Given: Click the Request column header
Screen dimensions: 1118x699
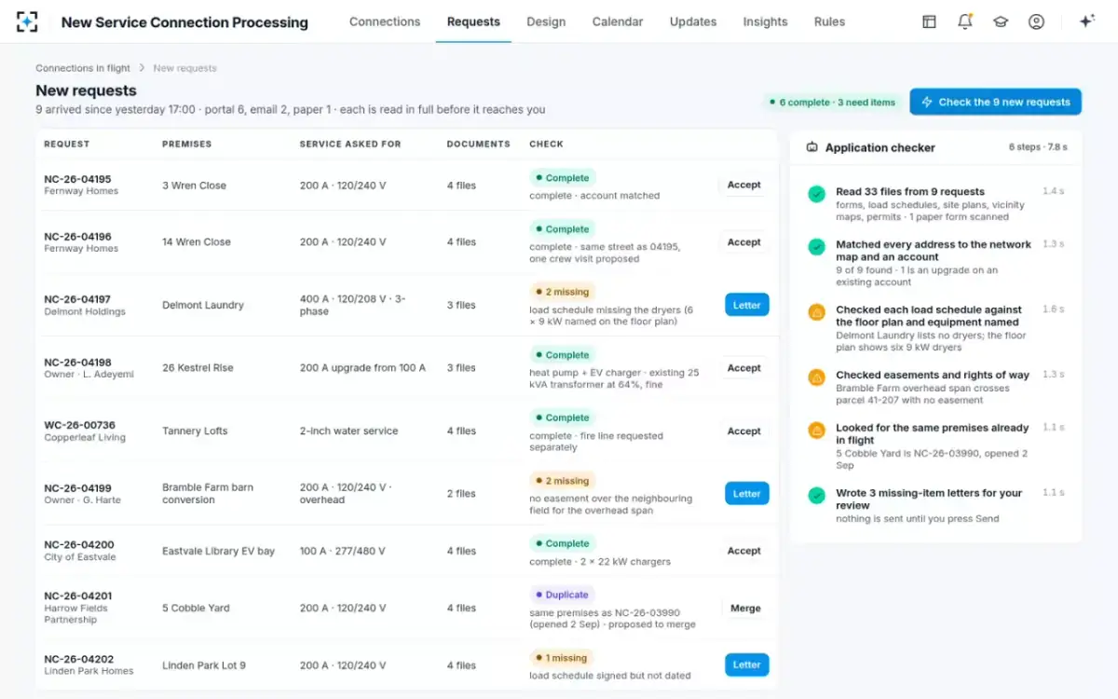Looking at the screenshot, I should click(67, 144).
